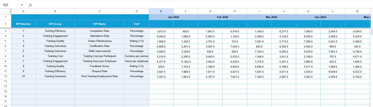Screen dimensions: 373x107
Task: Select the Attendance Rate cell
Action: point(99,36)
